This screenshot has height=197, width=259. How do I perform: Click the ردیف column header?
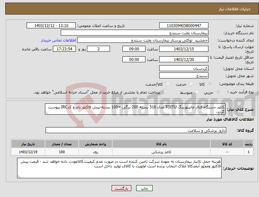point(248,144)
